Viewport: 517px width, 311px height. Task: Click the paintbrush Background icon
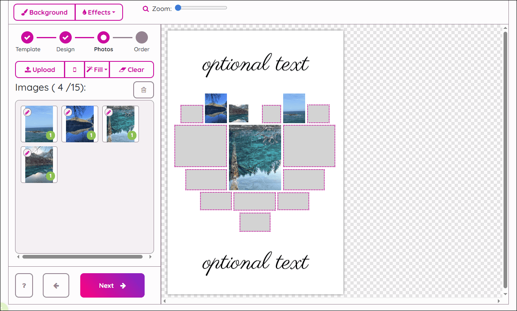[25, 12]
